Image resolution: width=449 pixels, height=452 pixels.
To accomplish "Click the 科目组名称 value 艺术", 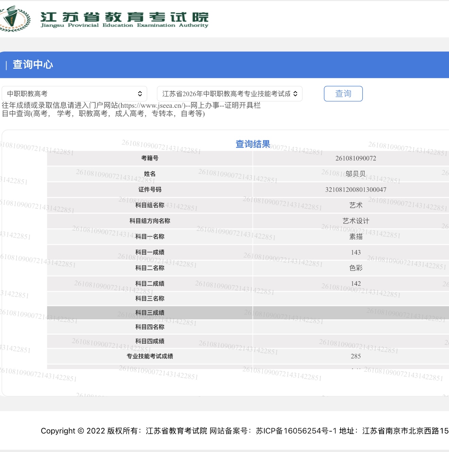I will pyautogui.click(x=356, y=205).
